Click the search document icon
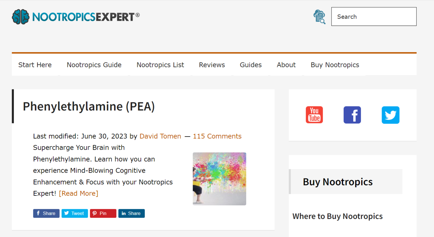This screenshot has width=434, height=237. tap(319, 17)
